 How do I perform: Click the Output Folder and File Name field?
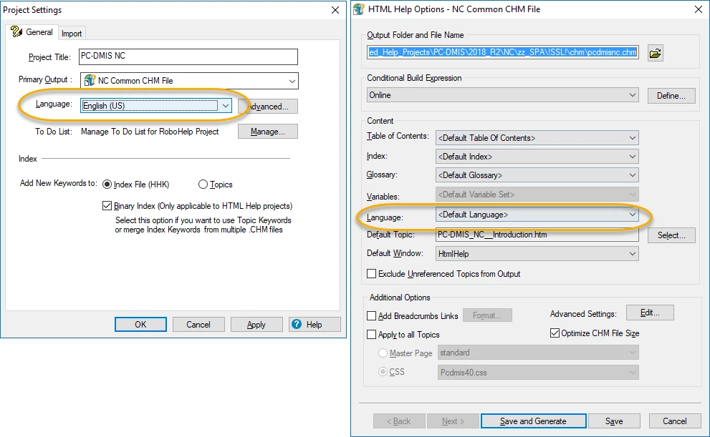(503, 52)
